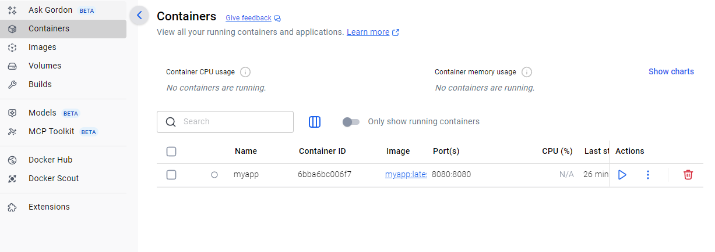Click Show charts
This screenshot has width=715, height=252.
[671, 71]
